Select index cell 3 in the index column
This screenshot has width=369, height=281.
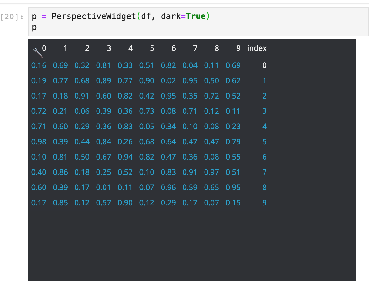(265, 111)
